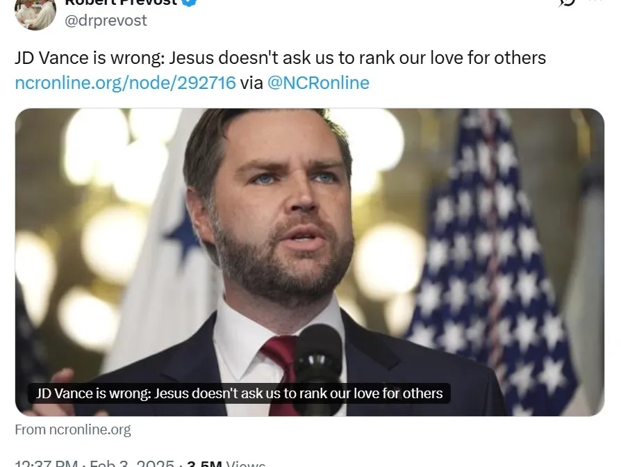Click the 12:37 PM timestamp
Viewport: 621px width, 467px height.
tap(45, 464)
